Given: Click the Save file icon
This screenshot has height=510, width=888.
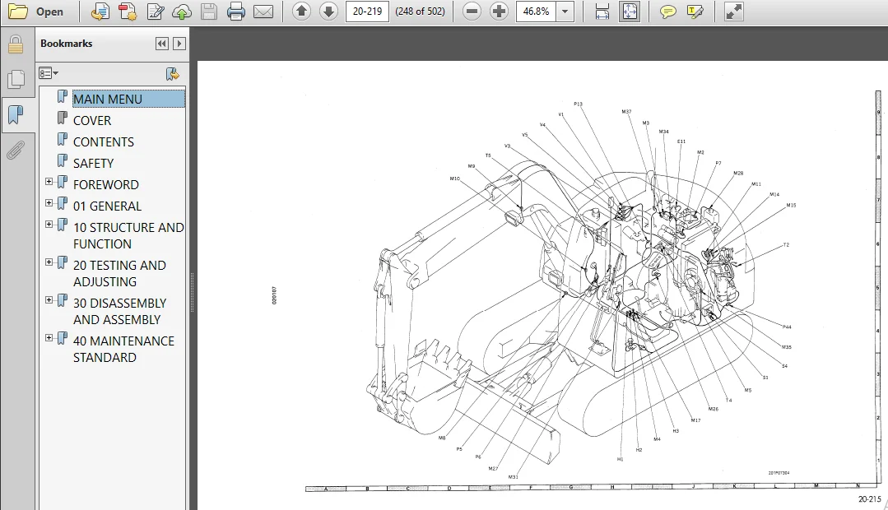Looking at the screenshot, I should click(x=209, y=12).
